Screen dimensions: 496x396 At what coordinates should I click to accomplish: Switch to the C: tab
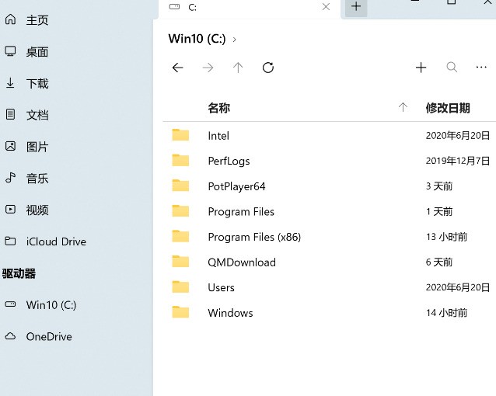click(250, 8)
